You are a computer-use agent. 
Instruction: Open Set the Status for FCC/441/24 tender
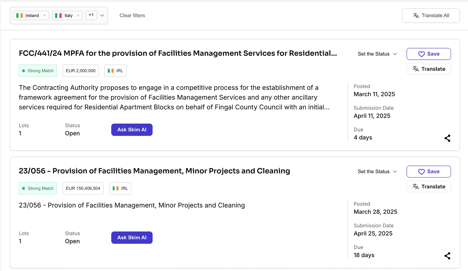click(x=377, y=54)
